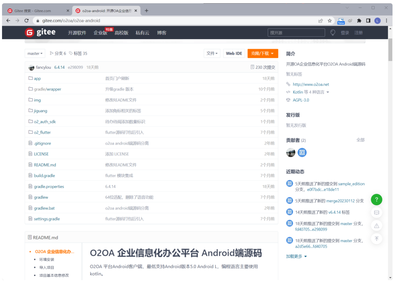Expand the Kotlin 等 4 种语言 list
This screenshot has width=396, height=281.
point(309,92)
